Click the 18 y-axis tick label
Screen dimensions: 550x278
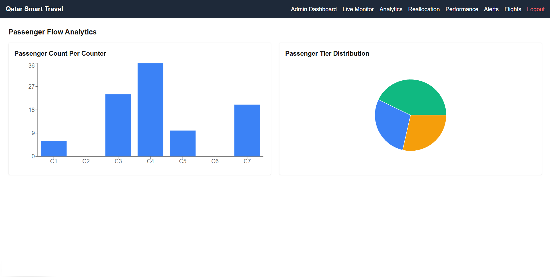(32, 110)
